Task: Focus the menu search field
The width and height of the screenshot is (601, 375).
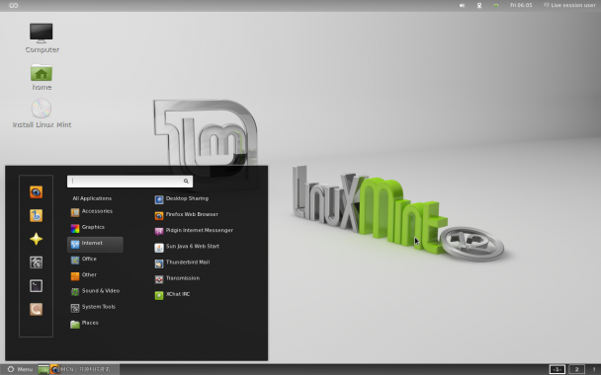Action: coord(129,182)
